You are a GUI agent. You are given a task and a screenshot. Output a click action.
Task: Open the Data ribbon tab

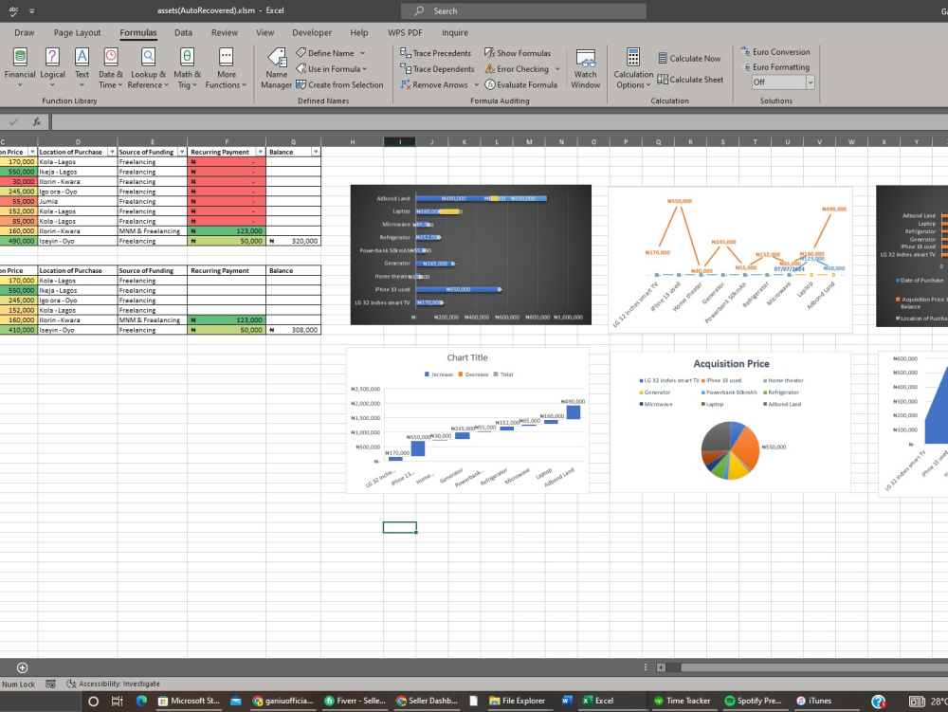[183, 32]
